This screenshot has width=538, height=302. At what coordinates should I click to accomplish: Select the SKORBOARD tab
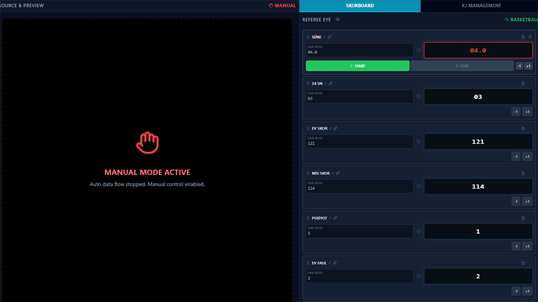pos(359,5)
